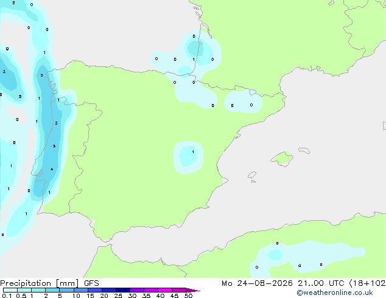The width and height of the screenshot is (386, 298).
Task: Choose the 40–45 mm magenta legend box
Action: (x=165, y=290)
